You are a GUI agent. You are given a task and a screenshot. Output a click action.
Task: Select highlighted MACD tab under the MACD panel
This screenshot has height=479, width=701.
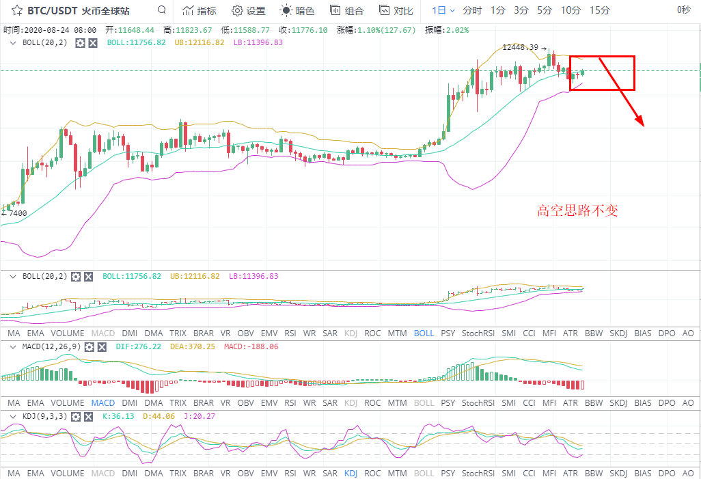(102, 403)
